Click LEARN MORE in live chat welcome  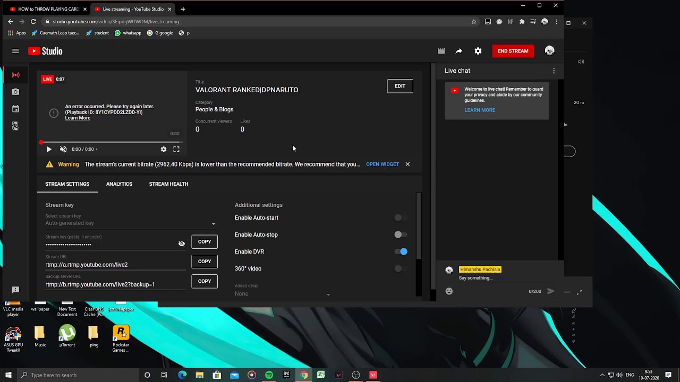480,110
